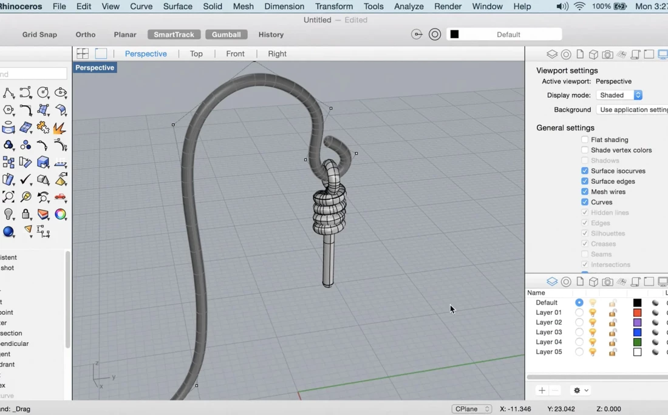Open the Transform menu
The height and width of the screenshot is (415, 668).
point(334,7)
